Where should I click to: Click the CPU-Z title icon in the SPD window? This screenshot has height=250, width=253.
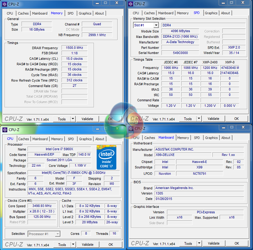[131, 4]
